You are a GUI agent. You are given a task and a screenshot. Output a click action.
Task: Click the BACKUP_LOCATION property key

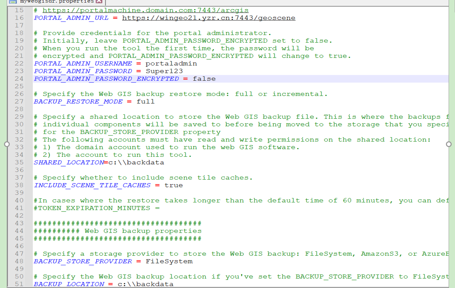click(69, 284)
